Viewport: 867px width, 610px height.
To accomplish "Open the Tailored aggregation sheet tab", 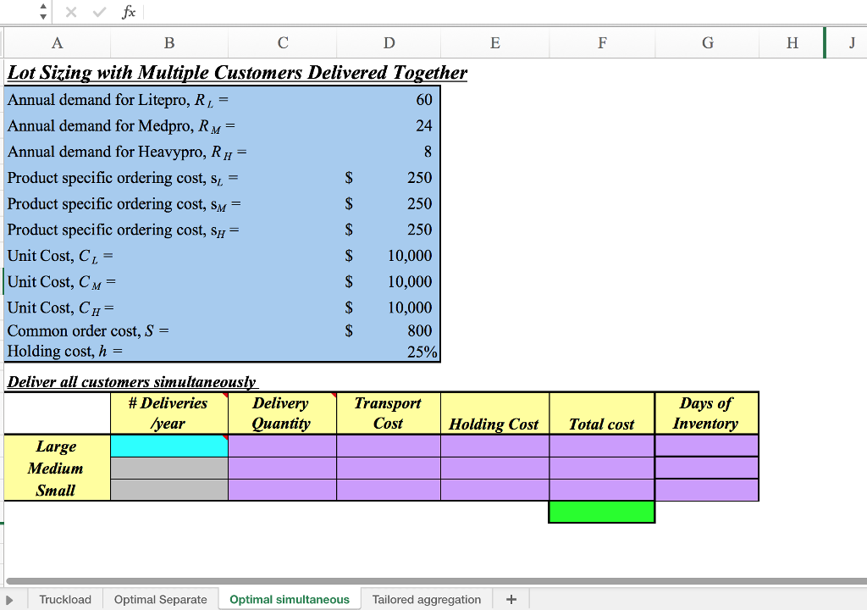I will (x=427, y=600).
